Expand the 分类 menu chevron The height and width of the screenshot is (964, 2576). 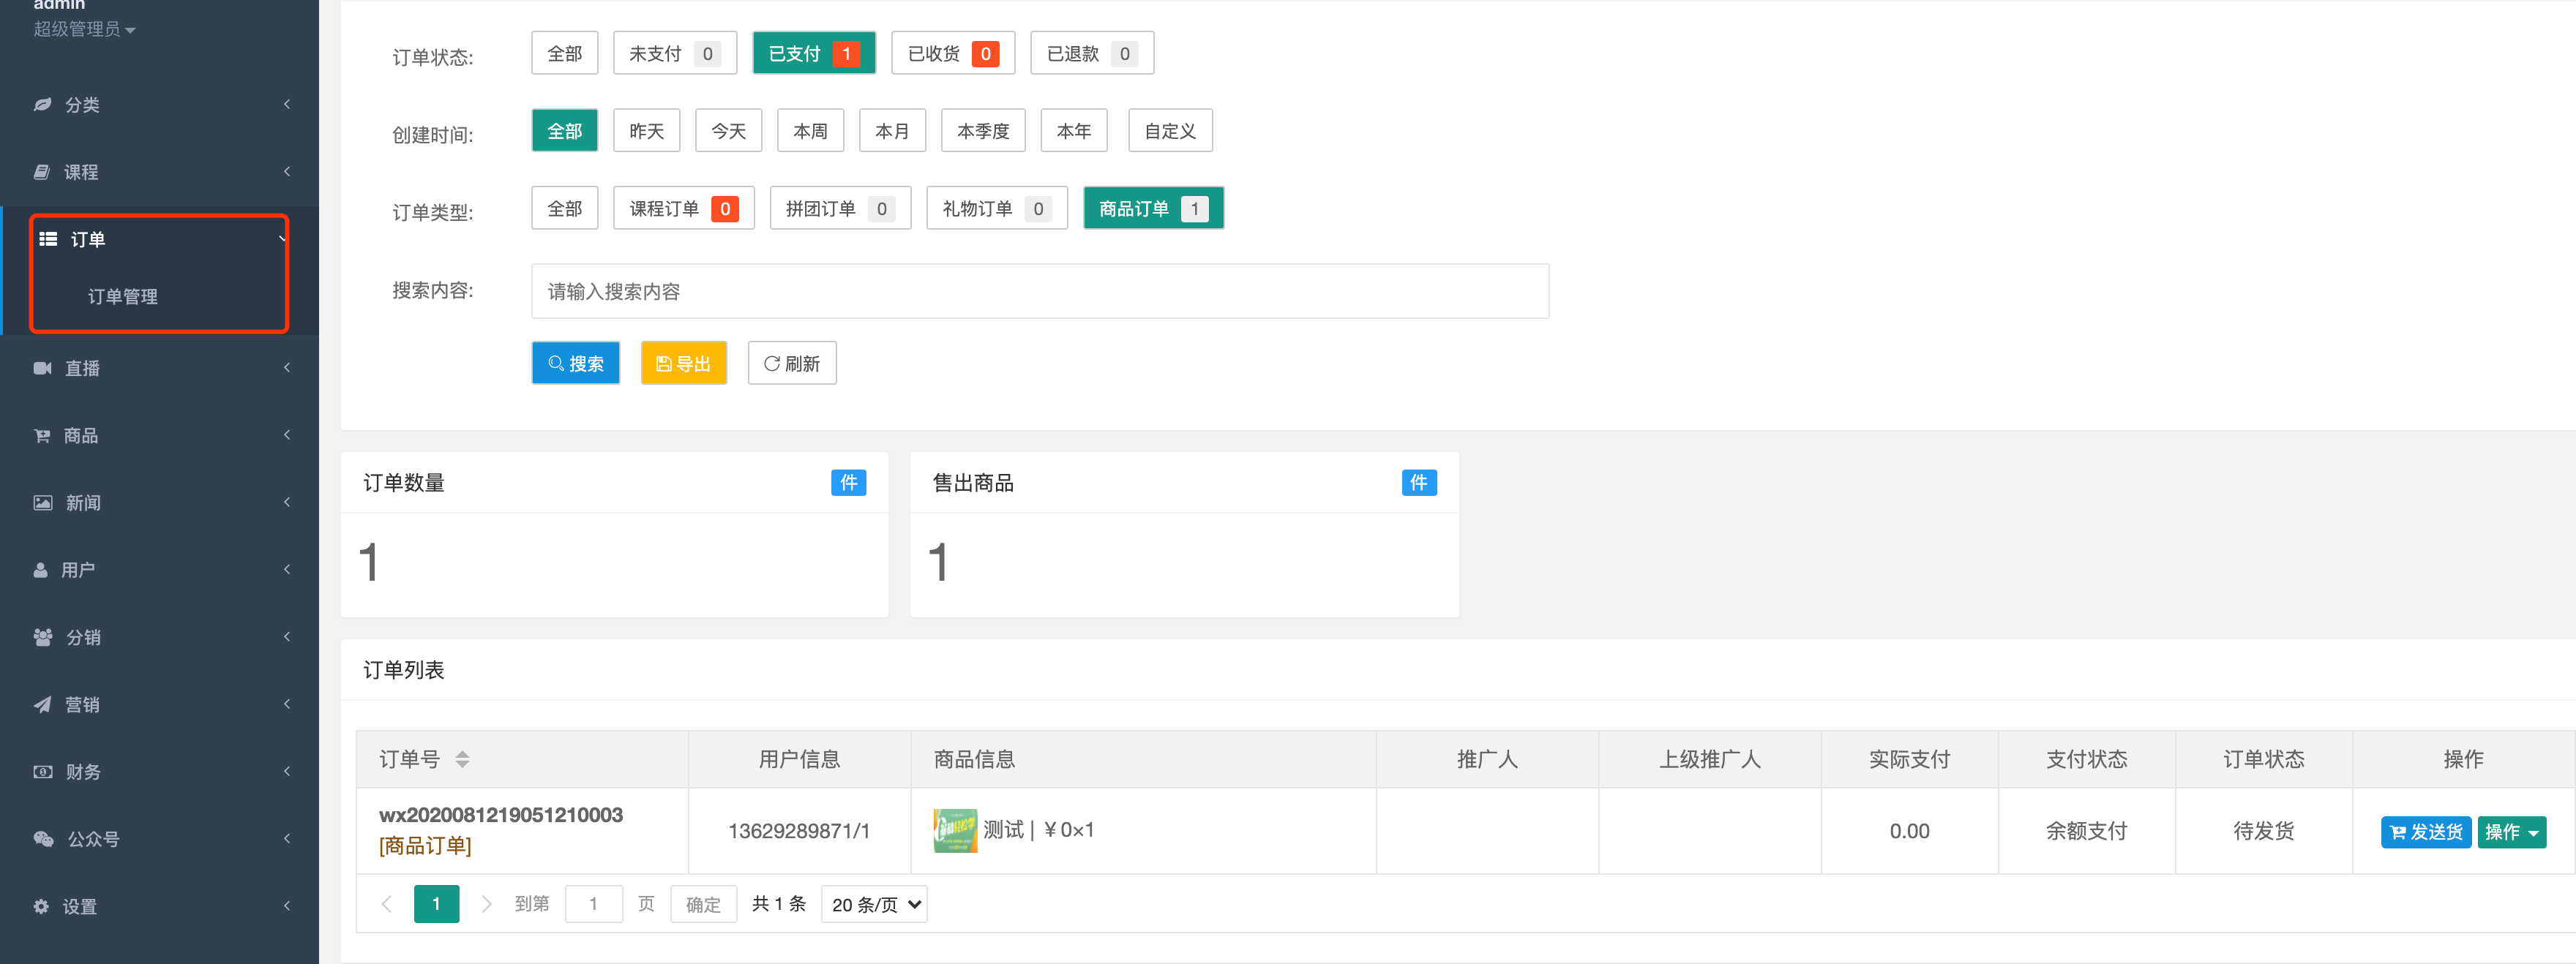[287, 104]
